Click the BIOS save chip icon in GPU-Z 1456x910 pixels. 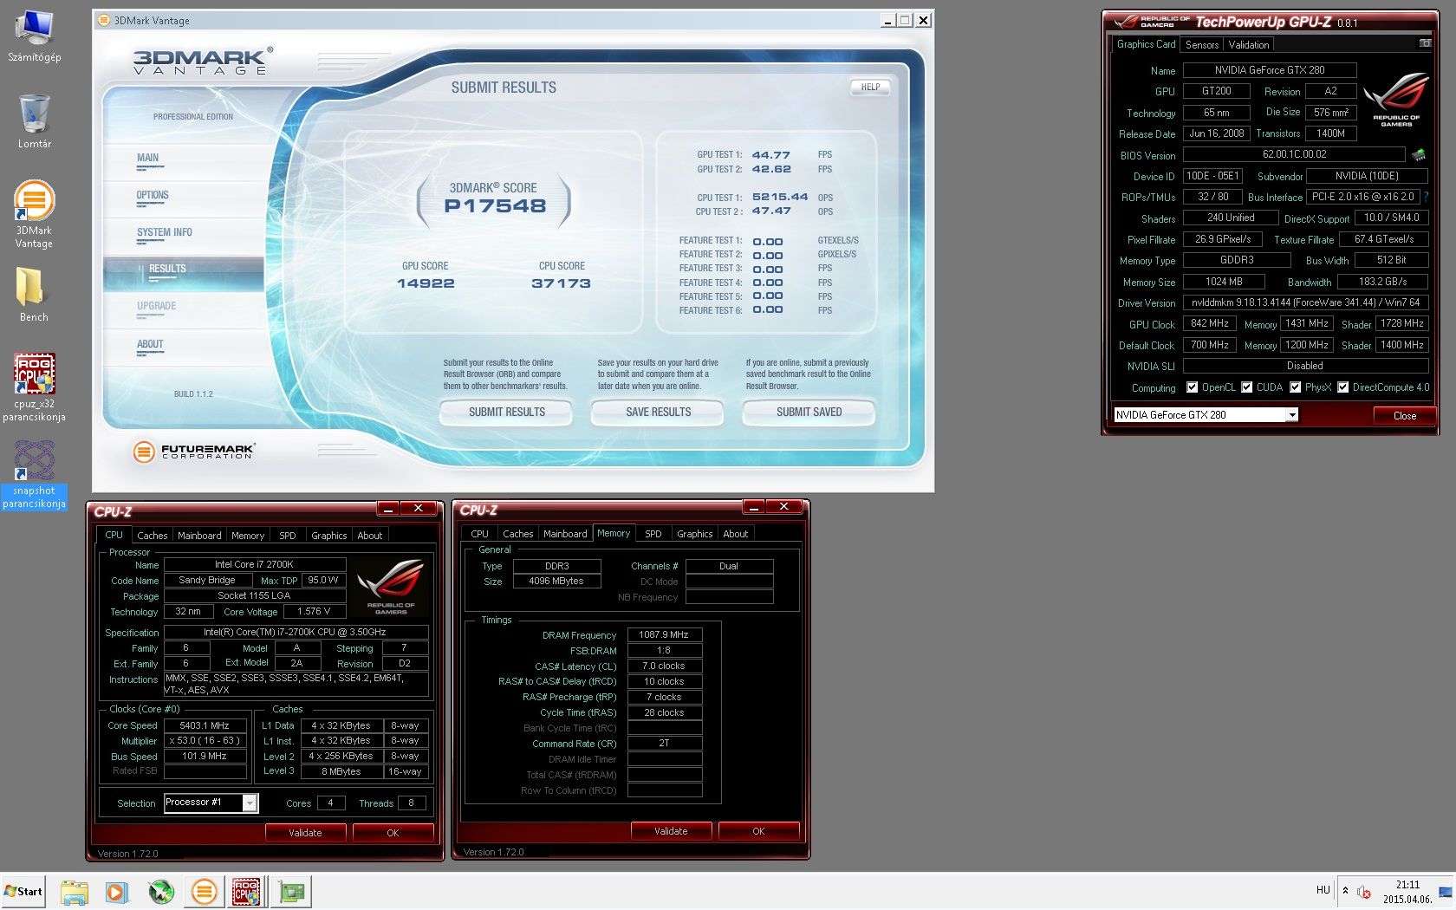tap(1419, 155)
